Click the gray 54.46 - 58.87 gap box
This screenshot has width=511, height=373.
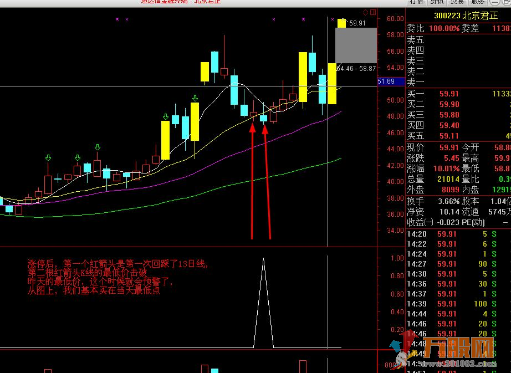point(356,45)
